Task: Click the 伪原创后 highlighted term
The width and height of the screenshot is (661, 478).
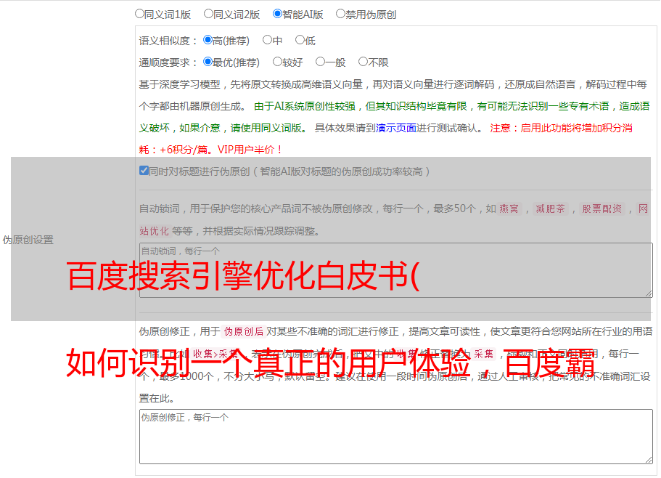Action: tap(244, 331)
